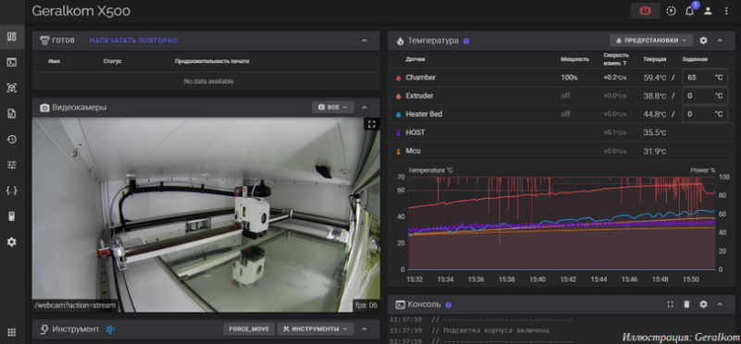741x344 pixels.
Task: Open the Tune sliders sidebar icon
Action: click(x=12, y=165)
